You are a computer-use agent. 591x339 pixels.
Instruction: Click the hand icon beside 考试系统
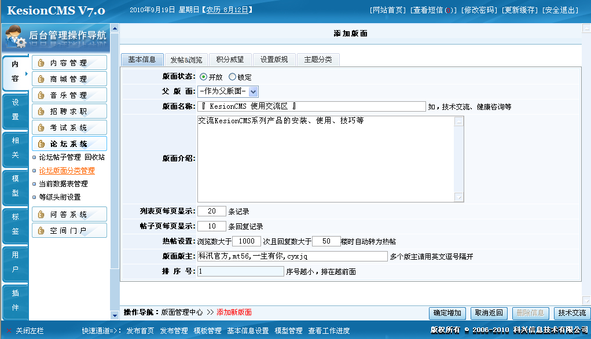point(42,128)
